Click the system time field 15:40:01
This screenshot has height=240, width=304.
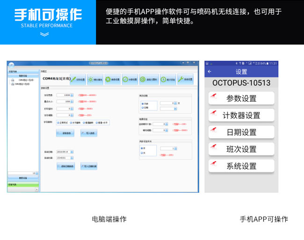pos(64,158)
